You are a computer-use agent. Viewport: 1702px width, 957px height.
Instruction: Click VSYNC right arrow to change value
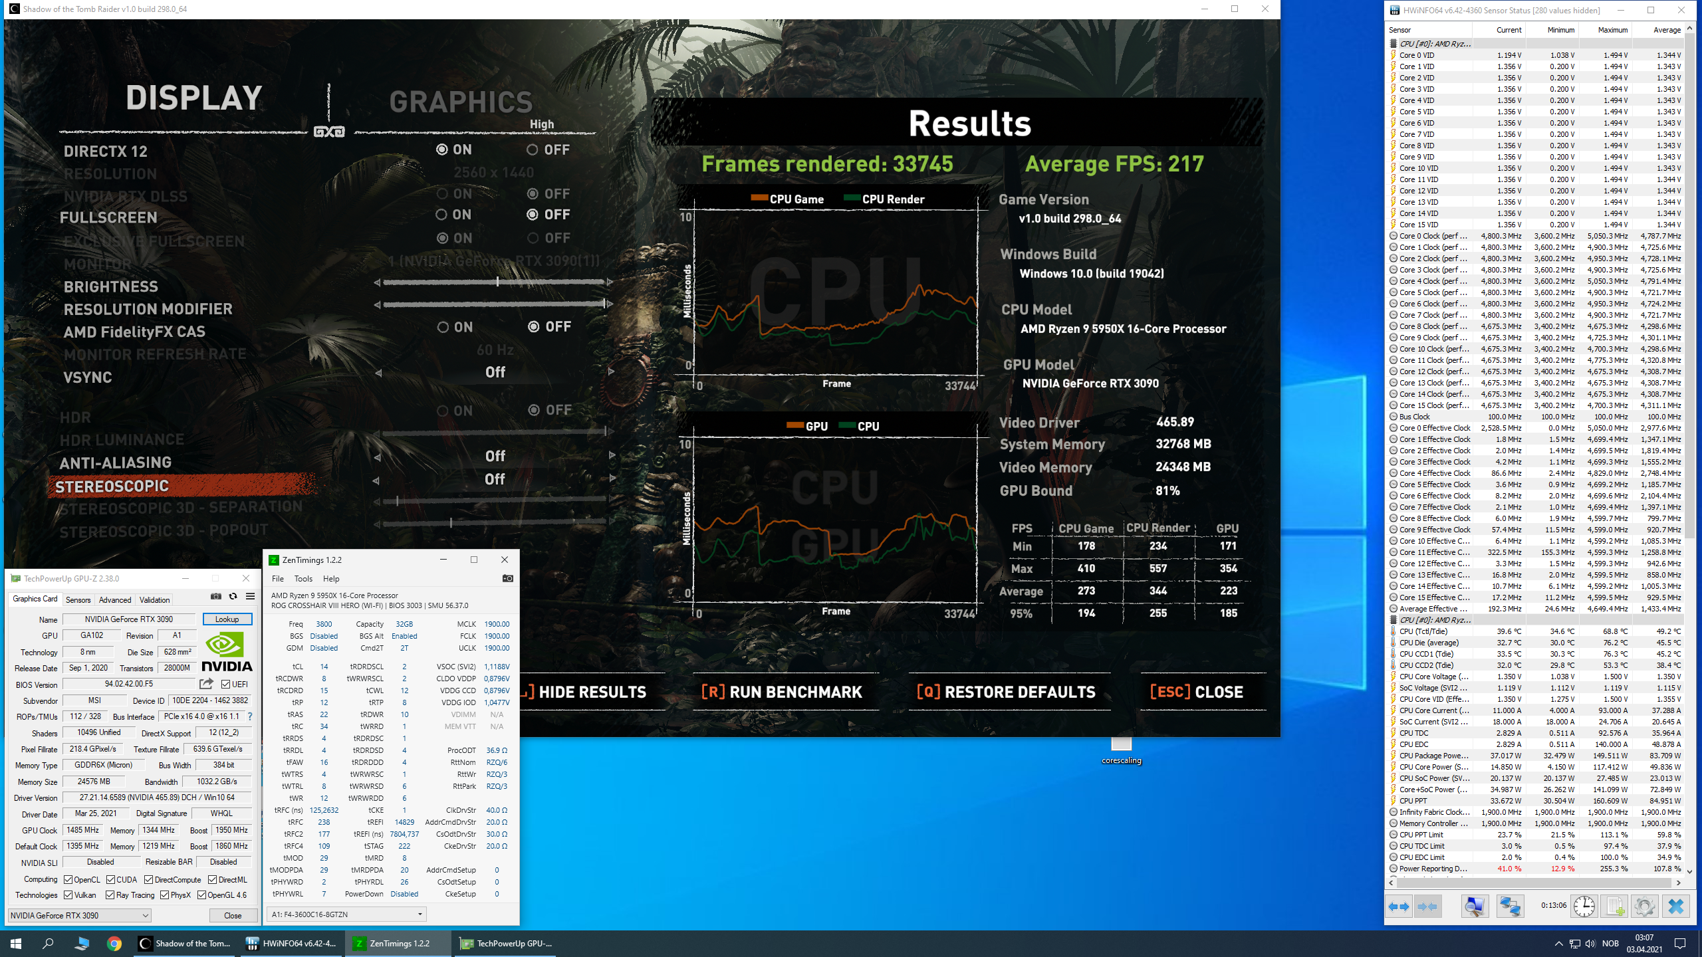[x=612, y=372]
